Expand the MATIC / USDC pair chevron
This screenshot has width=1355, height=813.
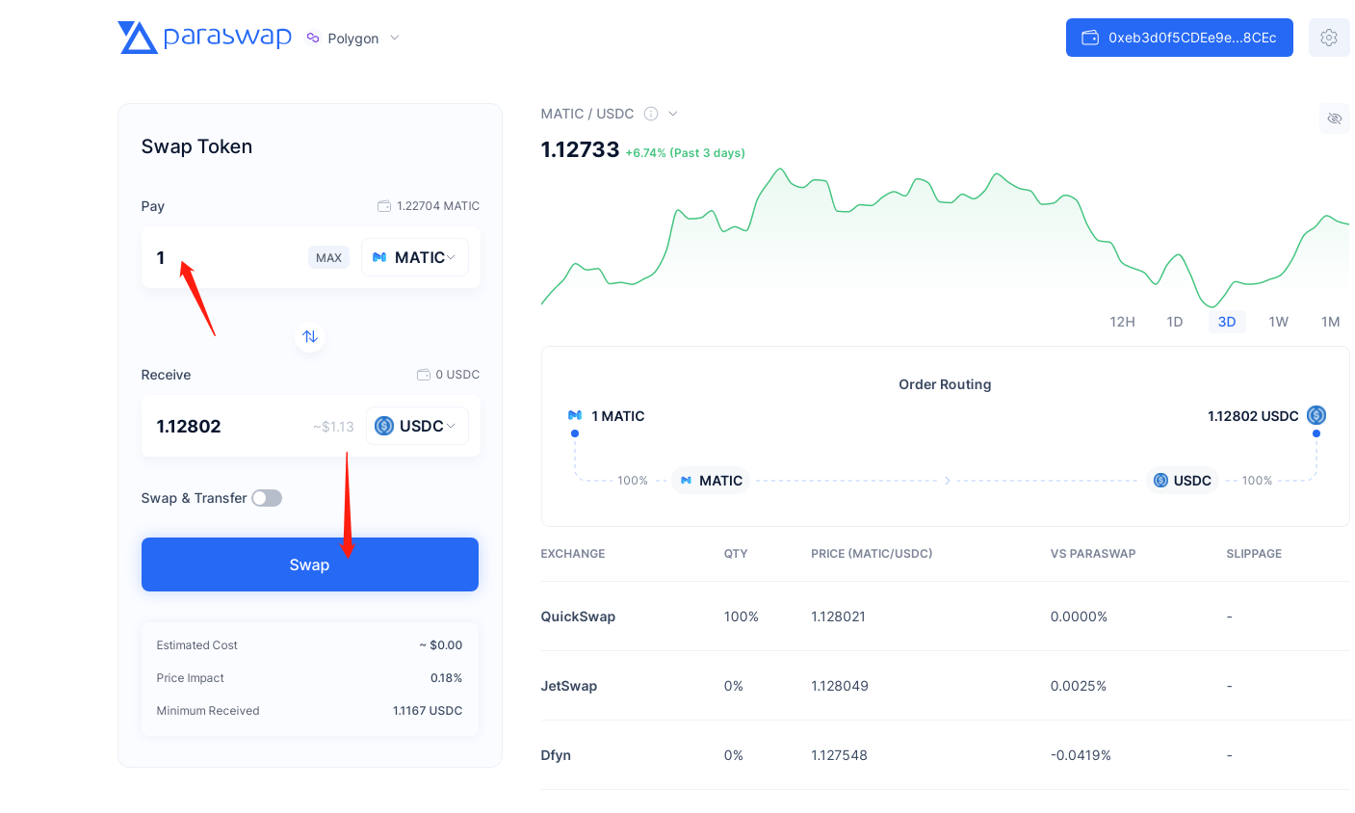tap(673, 114)
